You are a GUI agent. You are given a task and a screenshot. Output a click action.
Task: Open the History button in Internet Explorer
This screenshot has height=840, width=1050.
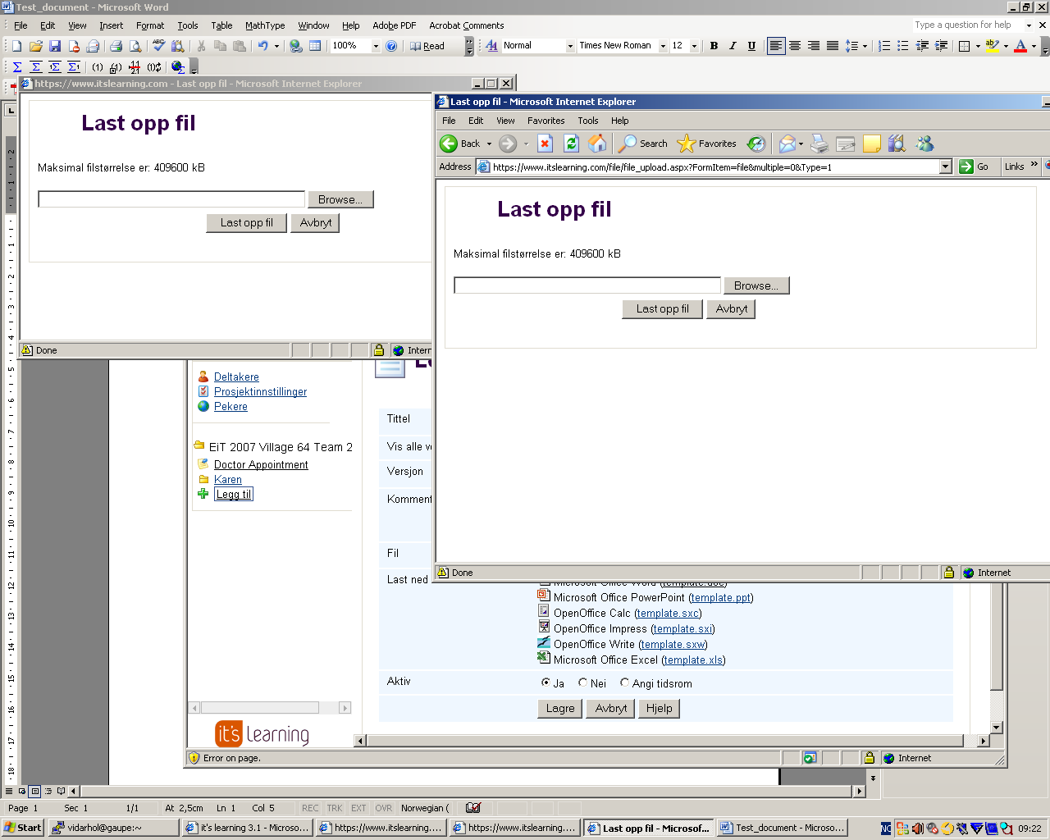tap(756, 144)
